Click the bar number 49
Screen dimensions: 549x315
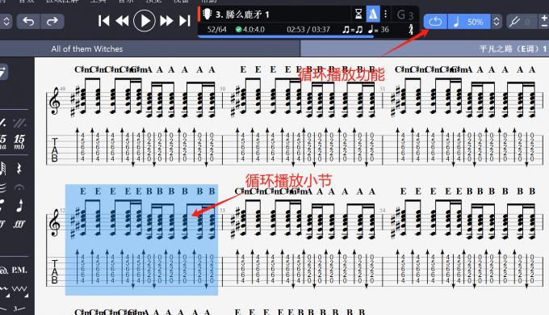tap(62, 89)
